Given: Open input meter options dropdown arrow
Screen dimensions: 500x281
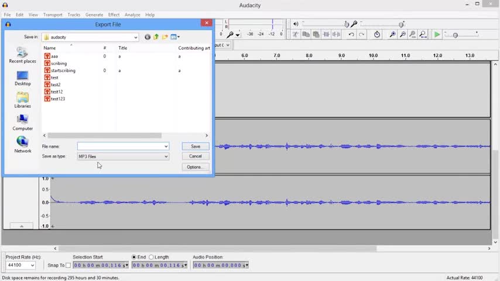Looking at the screenshot, I should [x=238, y=35].
